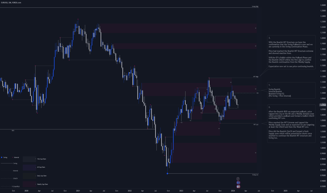The height and width of the screenshot is (193, 327).
Task: Open the US flag economic event icon
Action: [x=238, y=187]
